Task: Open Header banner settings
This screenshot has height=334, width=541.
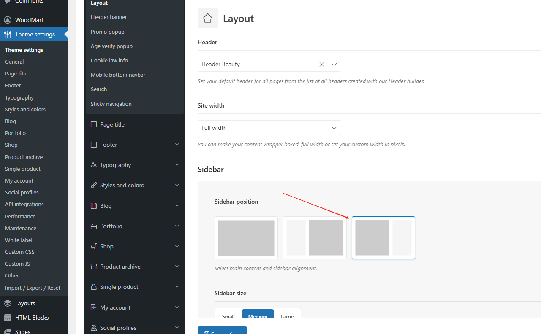Action: tap(109, 17)
